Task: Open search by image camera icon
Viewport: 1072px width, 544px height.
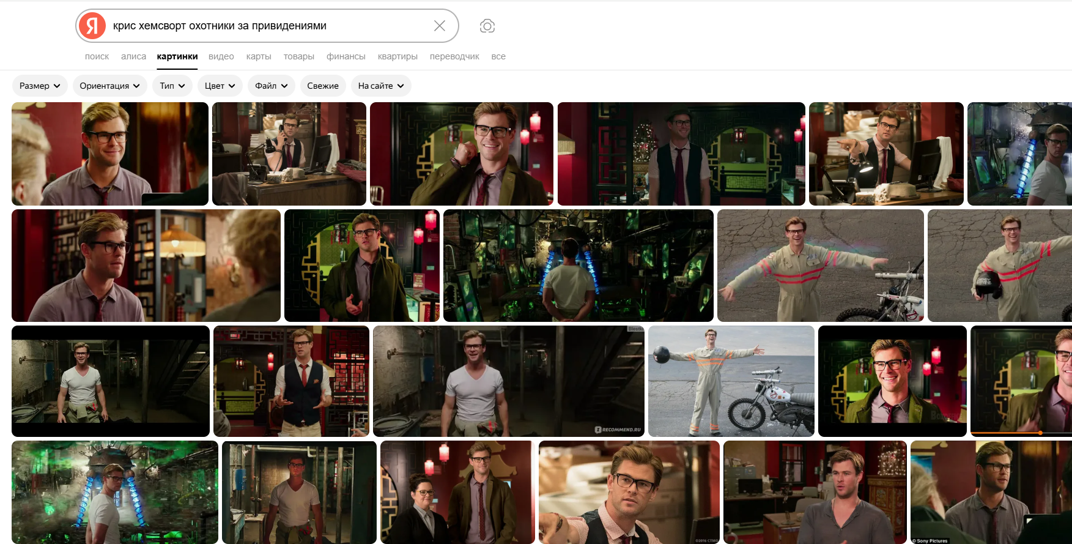Action: coord(487,26)
